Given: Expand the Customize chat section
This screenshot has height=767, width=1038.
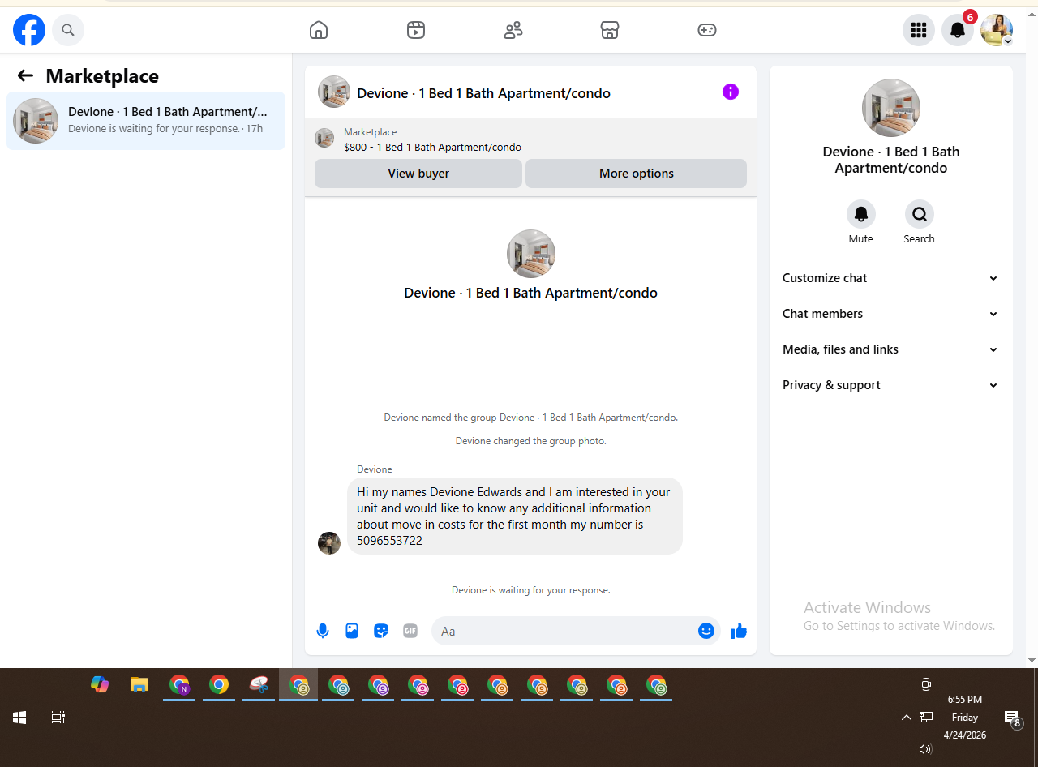Looking at the screenshot, I should coord(890,278).
